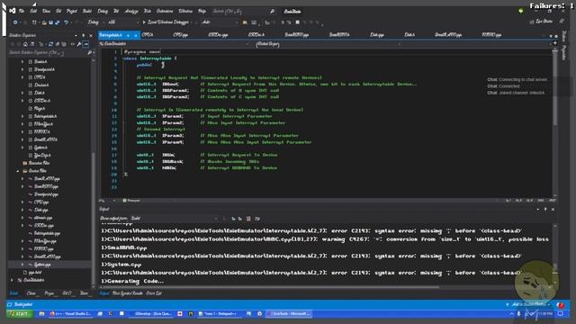The height and width of the screenshot is (324, 576).
Task: Toggle Show All Files in Solution Explorer
Action: click(x=64, y=44)
